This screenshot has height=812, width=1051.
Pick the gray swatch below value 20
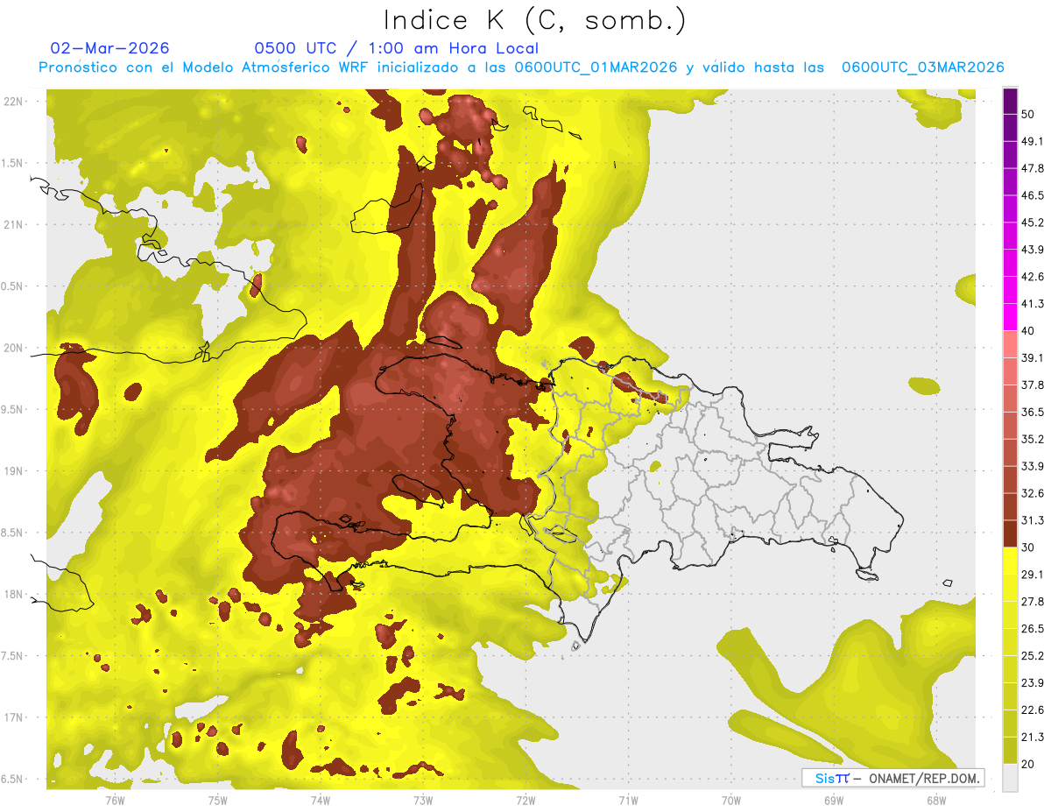(x=1010, y=778)
